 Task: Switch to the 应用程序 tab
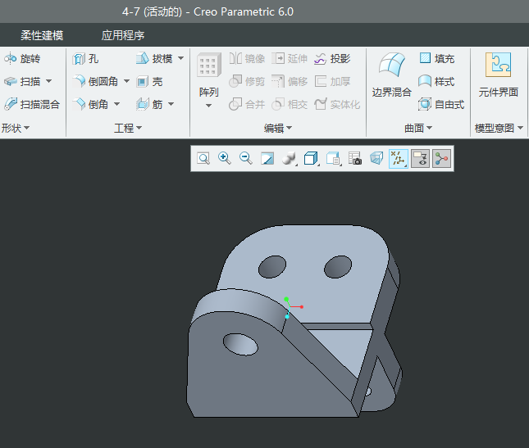pos(123,35)
